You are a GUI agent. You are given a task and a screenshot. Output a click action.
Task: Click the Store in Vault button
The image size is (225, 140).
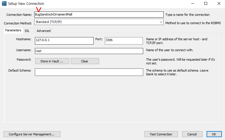52,61
